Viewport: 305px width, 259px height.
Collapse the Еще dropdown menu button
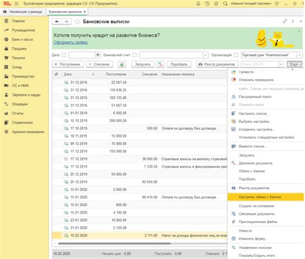coord(295,64)
